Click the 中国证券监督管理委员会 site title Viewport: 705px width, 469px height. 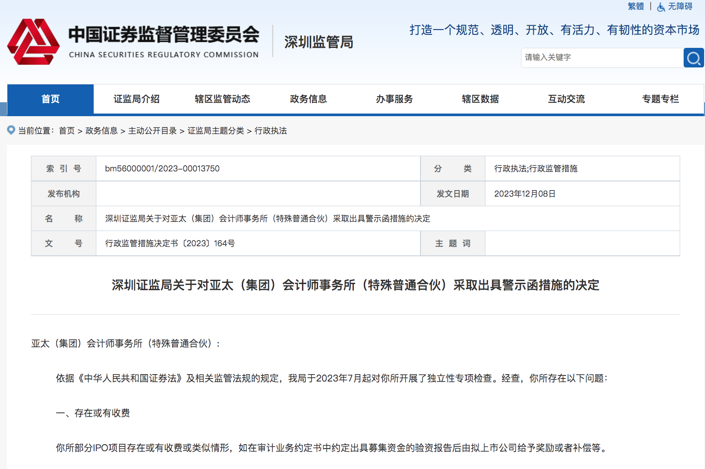164,35
